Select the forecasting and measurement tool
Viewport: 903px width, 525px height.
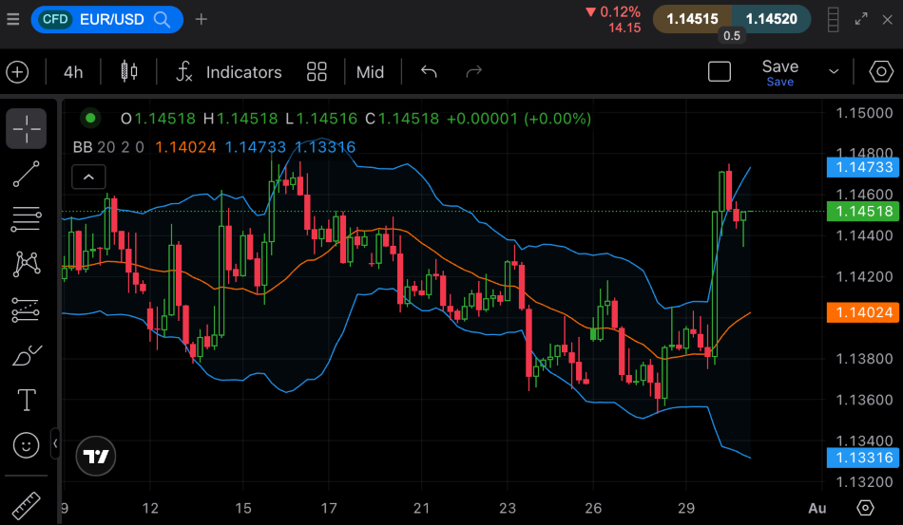click(27, 309)
